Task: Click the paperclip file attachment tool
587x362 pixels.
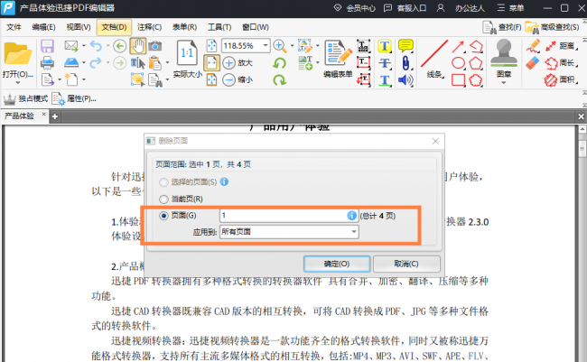Action: [x=405, y=63]
